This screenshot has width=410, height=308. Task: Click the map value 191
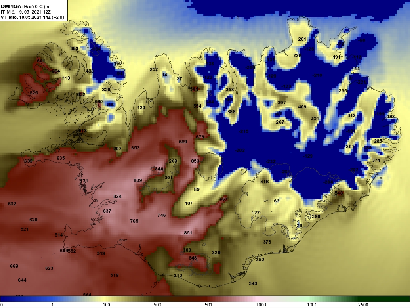pyautogui.click(x=337, y=57)
